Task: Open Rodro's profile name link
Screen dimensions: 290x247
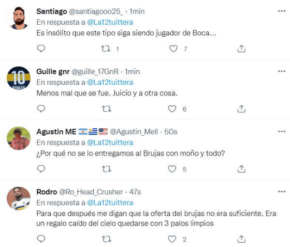Action: (46, 192)
